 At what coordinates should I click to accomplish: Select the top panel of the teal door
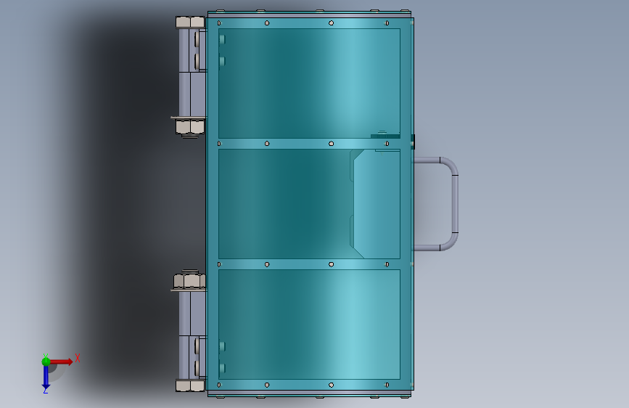(309, 83)
